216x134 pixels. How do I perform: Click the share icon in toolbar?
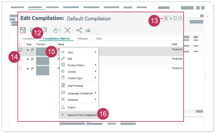[79, 30]
